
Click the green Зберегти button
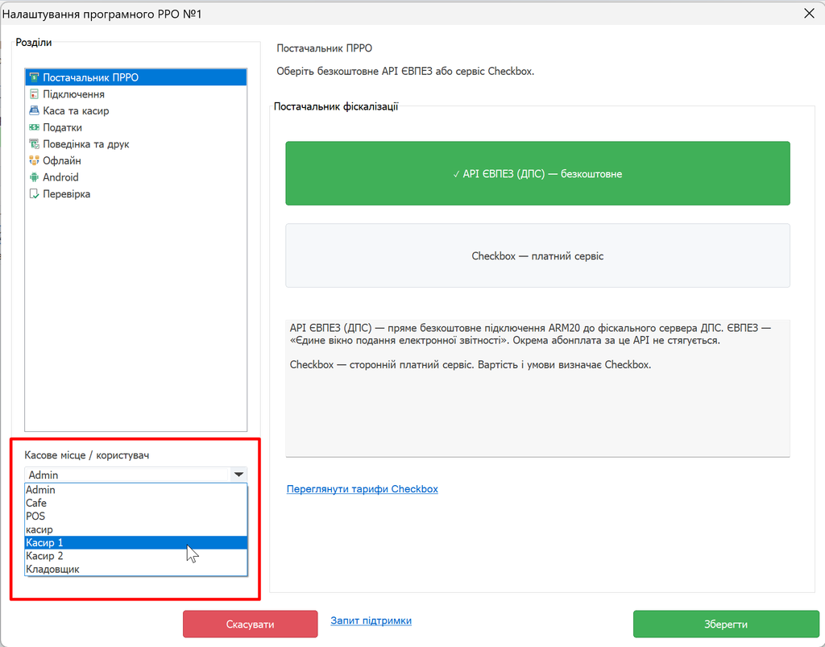[x=726, y=624]
